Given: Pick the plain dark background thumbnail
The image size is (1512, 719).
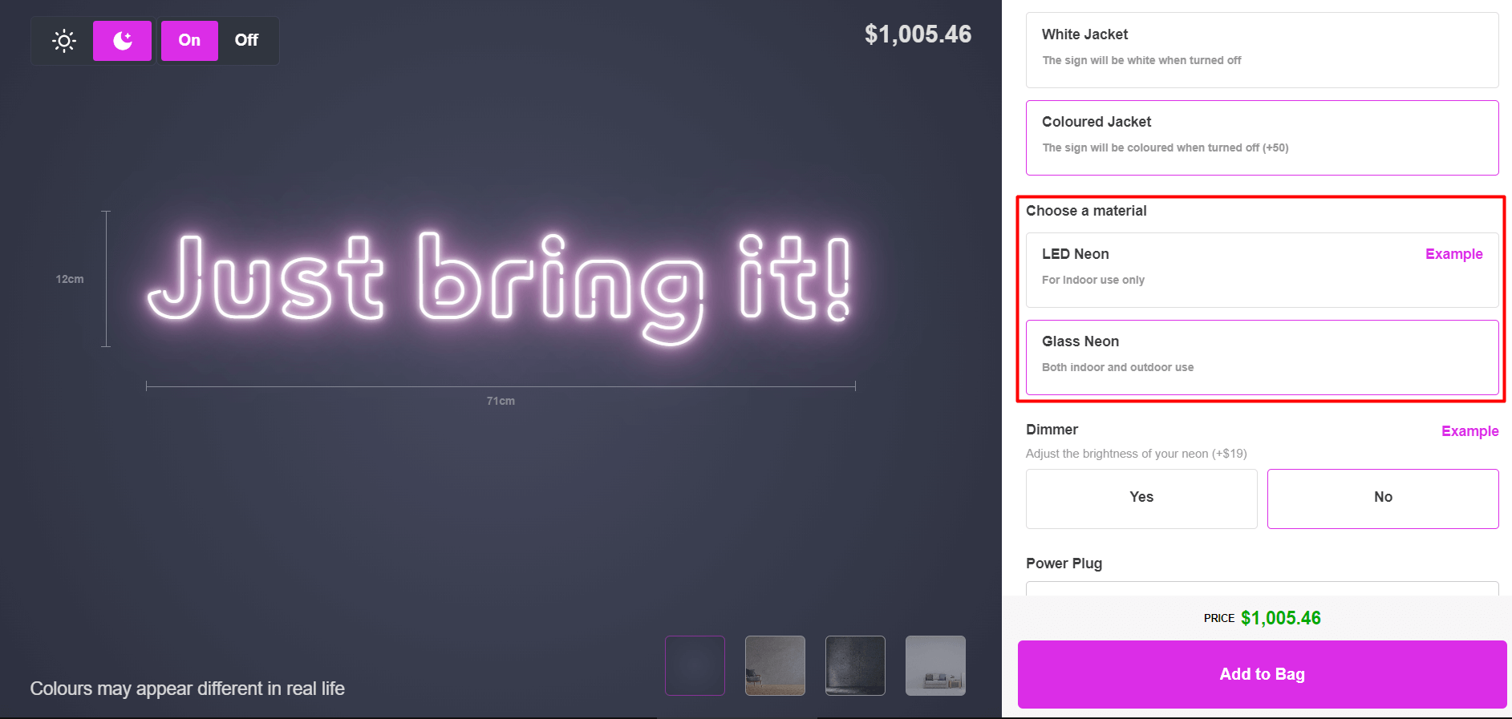Looking at the screenshot, I should coord(695,665).
